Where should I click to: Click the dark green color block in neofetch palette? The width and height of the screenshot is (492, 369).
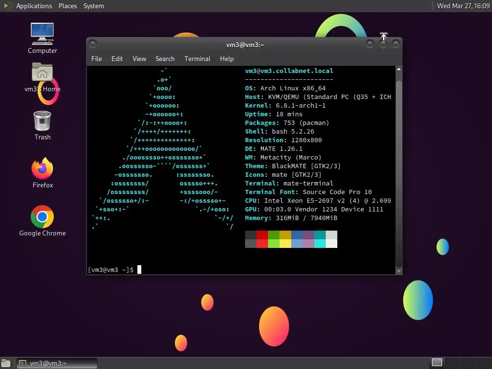point(273,235)
